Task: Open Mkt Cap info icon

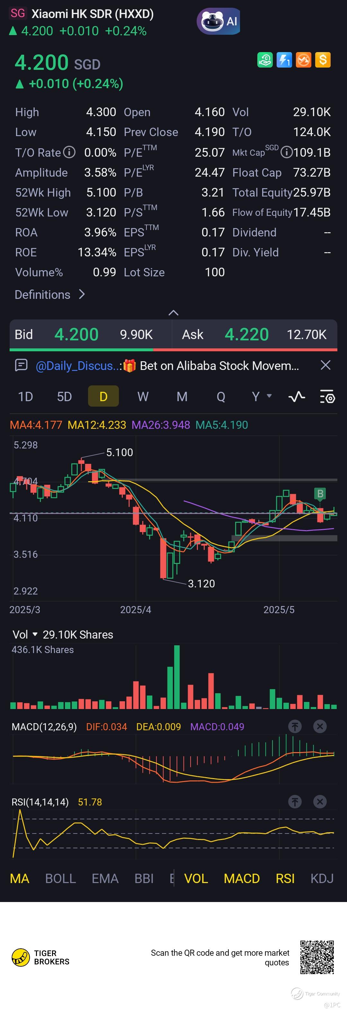Action: [287, 152]
